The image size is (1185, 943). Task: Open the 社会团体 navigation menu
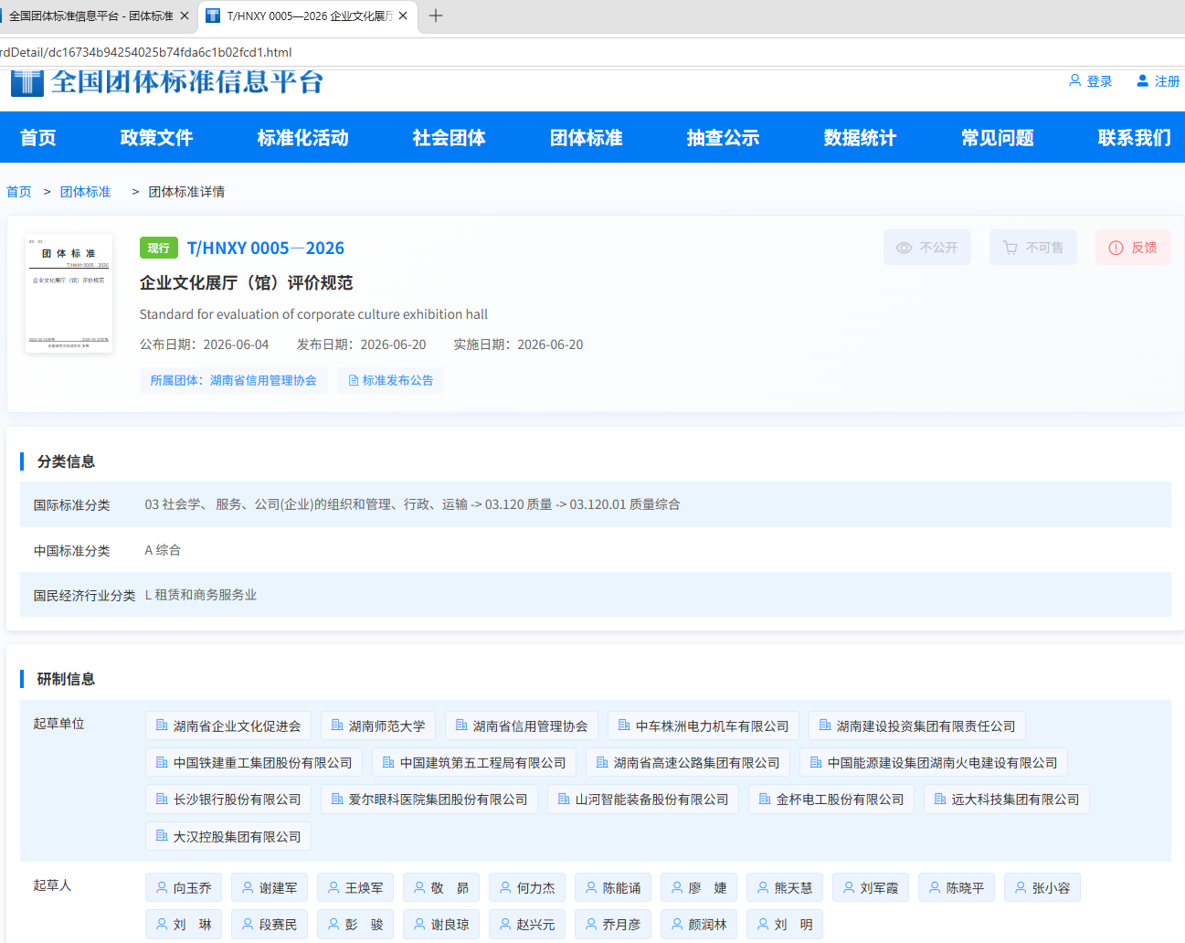pos(449,138)
